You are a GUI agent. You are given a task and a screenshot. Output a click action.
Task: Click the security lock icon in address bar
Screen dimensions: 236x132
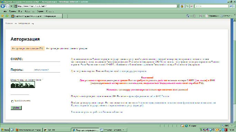(x=182, y=6)
